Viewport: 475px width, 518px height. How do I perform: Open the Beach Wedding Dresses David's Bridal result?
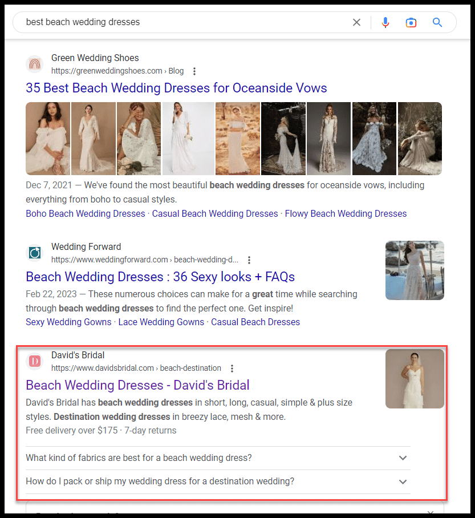137,385
